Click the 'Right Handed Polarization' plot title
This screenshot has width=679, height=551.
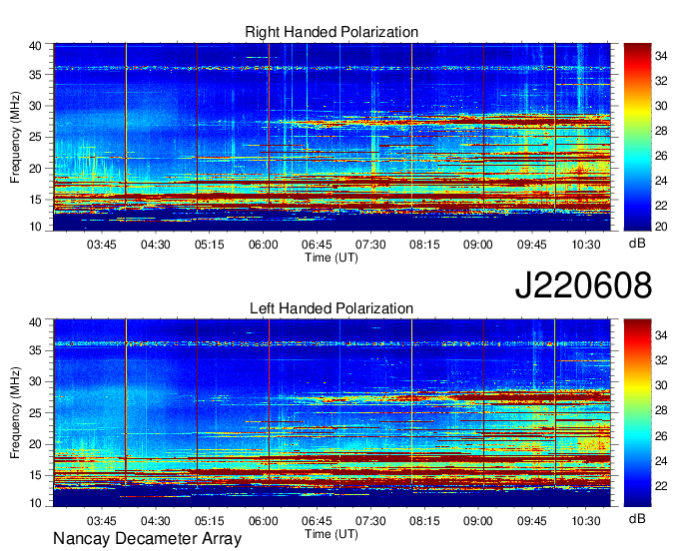coord(332,32)
